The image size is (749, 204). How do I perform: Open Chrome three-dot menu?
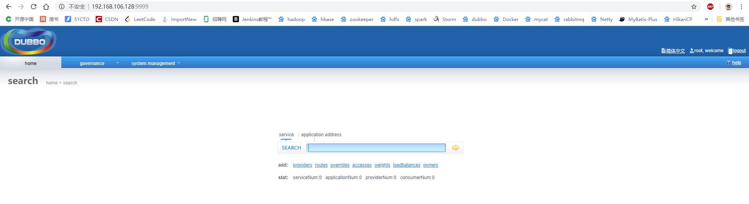[x=741, y=7]
